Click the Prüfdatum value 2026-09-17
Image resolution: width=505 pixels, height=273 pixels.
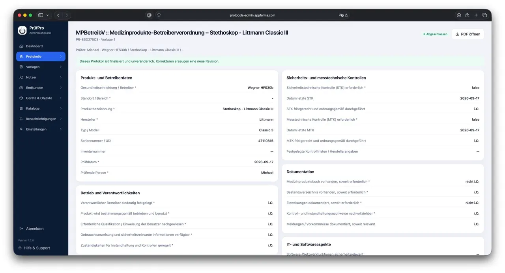264,162
